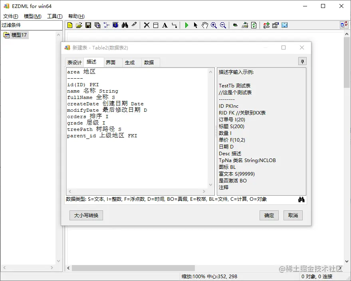
Task: Save the model using floppy disk icon
Action: [x=88, y=25]
